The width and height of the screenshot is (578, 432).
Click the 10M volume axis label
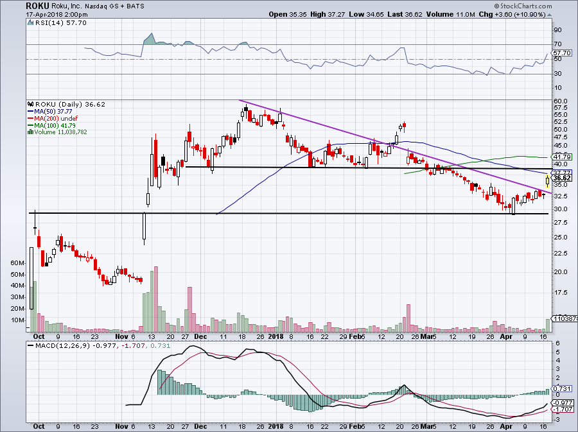(x=18, y=320)
